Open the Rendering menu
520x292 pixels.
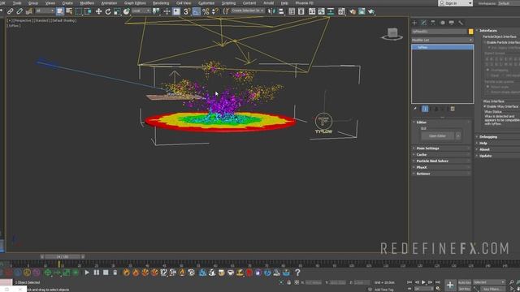[x=161, y=3]
